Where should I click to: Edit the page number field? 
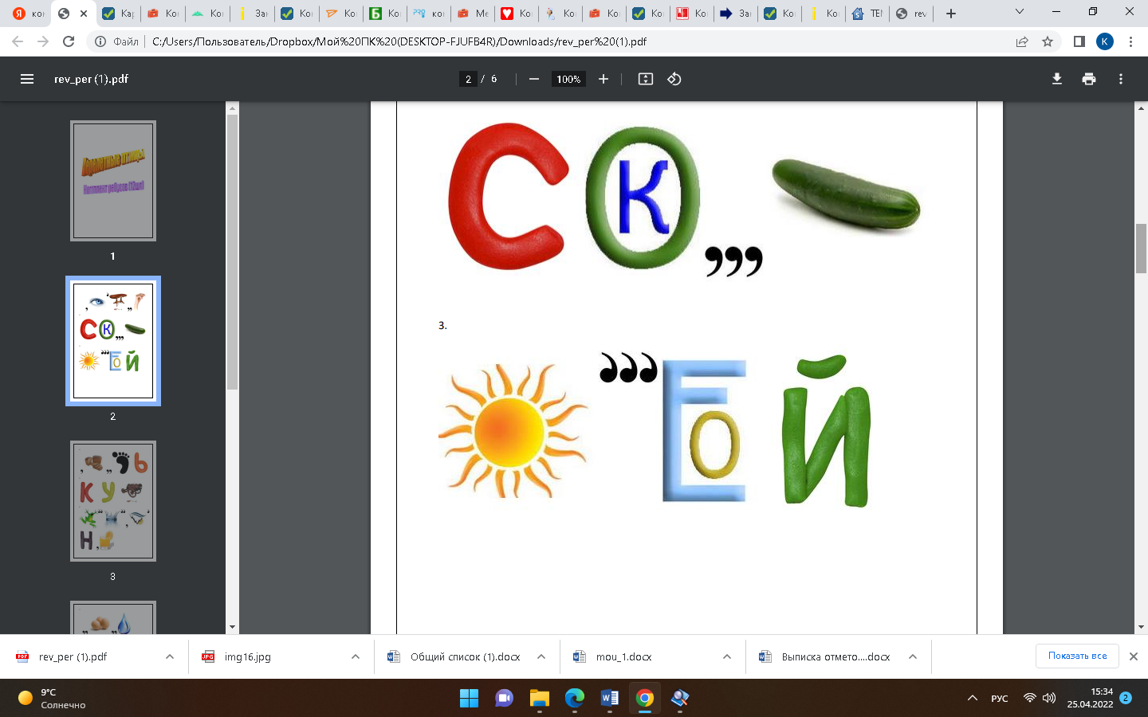pos(469,79)
